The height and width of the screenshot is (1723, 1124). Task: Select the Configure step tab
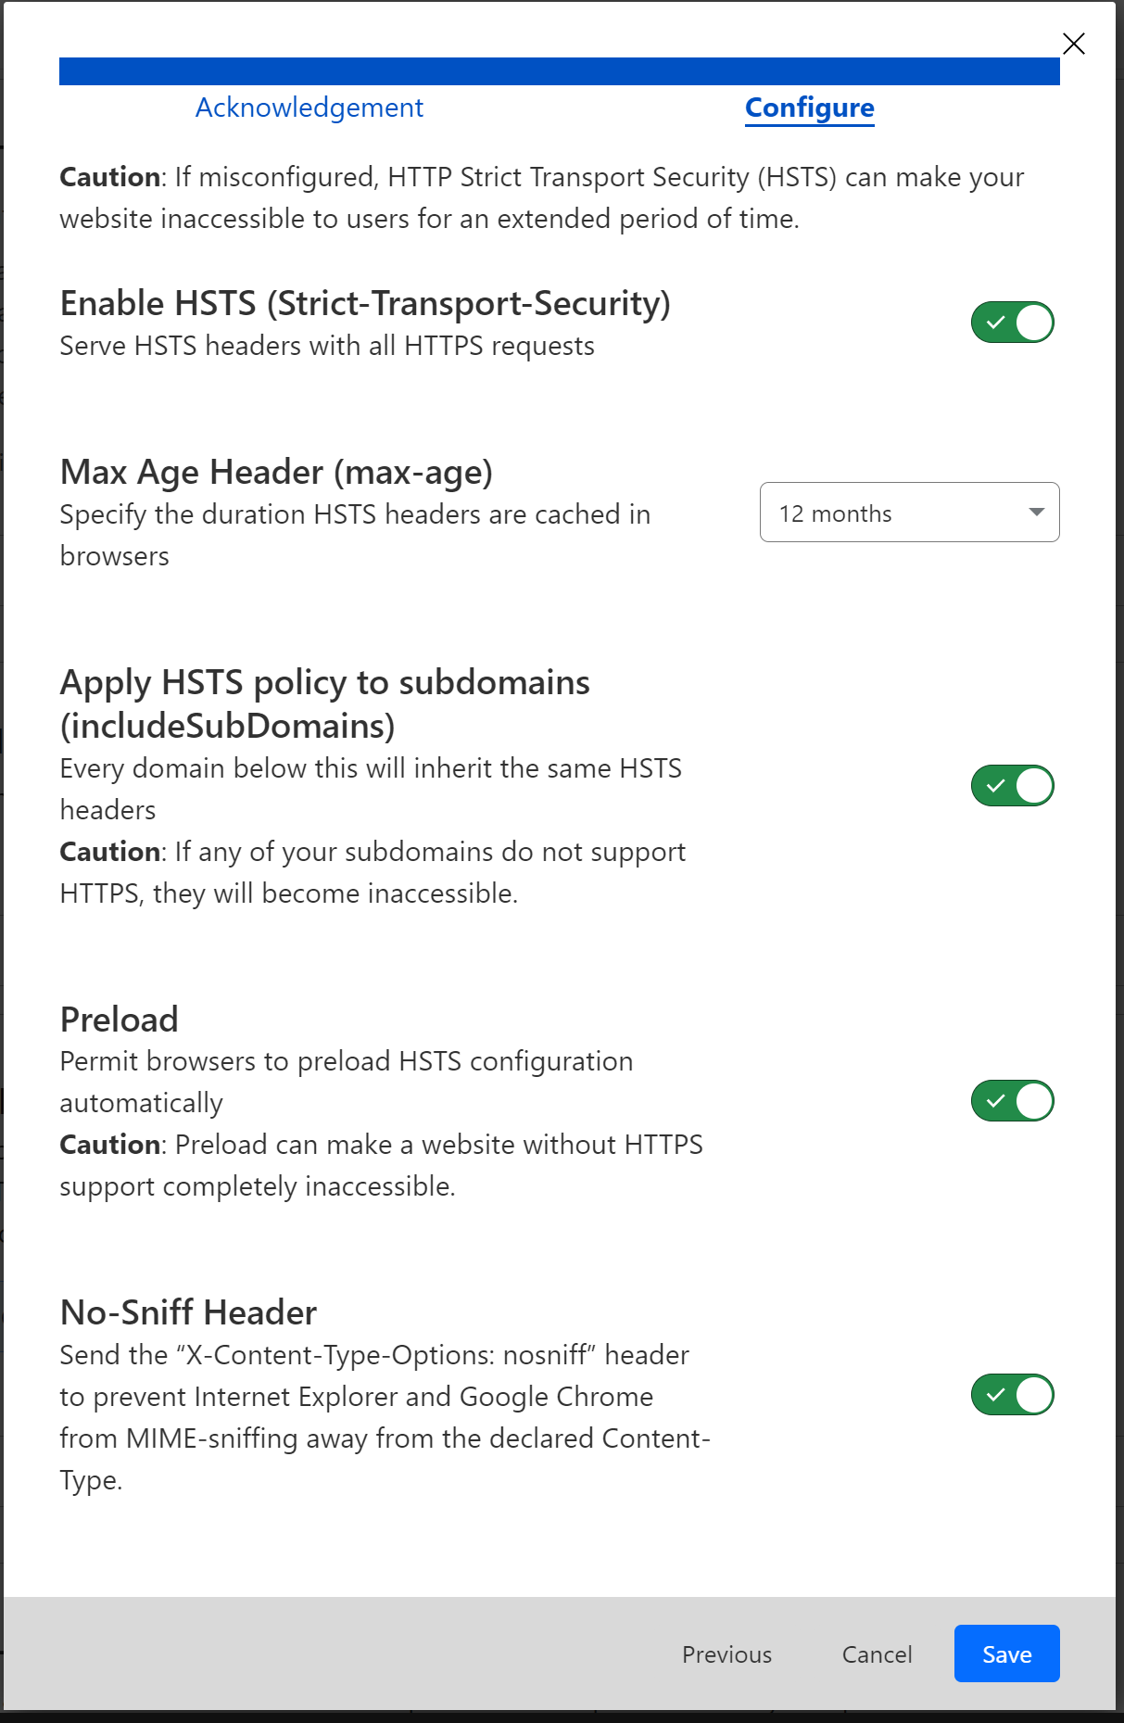click(x=809, y=108)
